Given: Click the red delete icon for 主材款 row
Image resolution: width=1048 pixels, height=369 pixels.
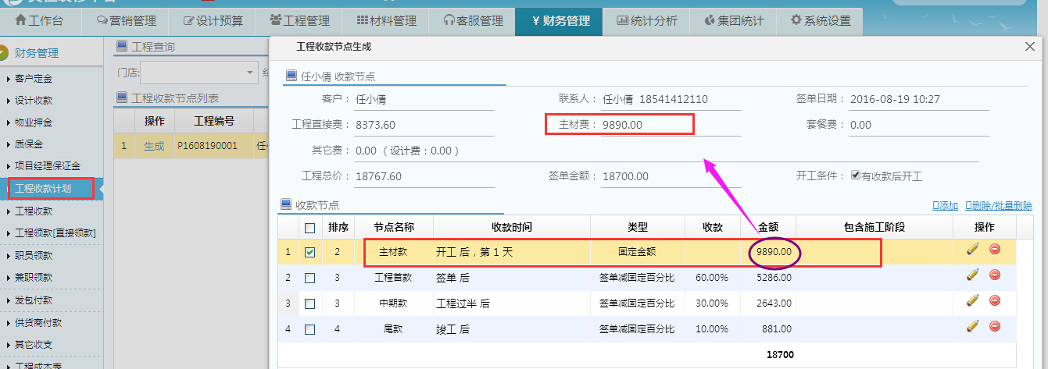Looking at the screenshot, I should click(x=995, y=250).
